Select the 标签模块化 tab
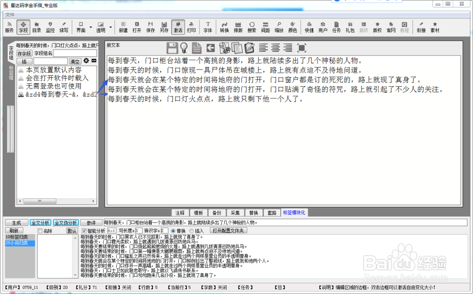This screenshot has width=473, height=294. (294, 213)
